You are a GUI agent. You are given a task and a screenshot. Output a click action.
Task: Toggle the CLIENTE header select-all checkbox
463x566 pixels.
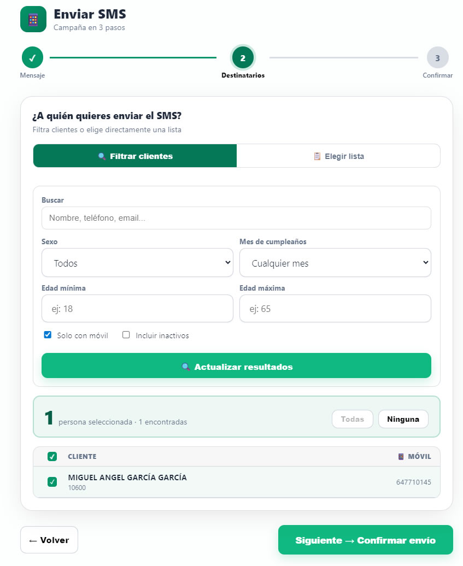click(x=52, y=456)
